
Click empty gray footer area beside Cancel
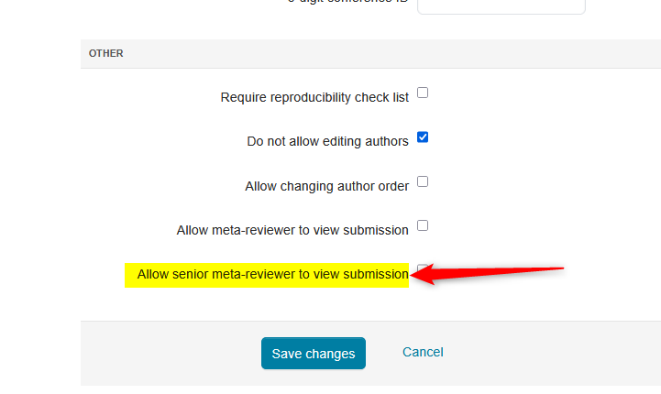550,353
